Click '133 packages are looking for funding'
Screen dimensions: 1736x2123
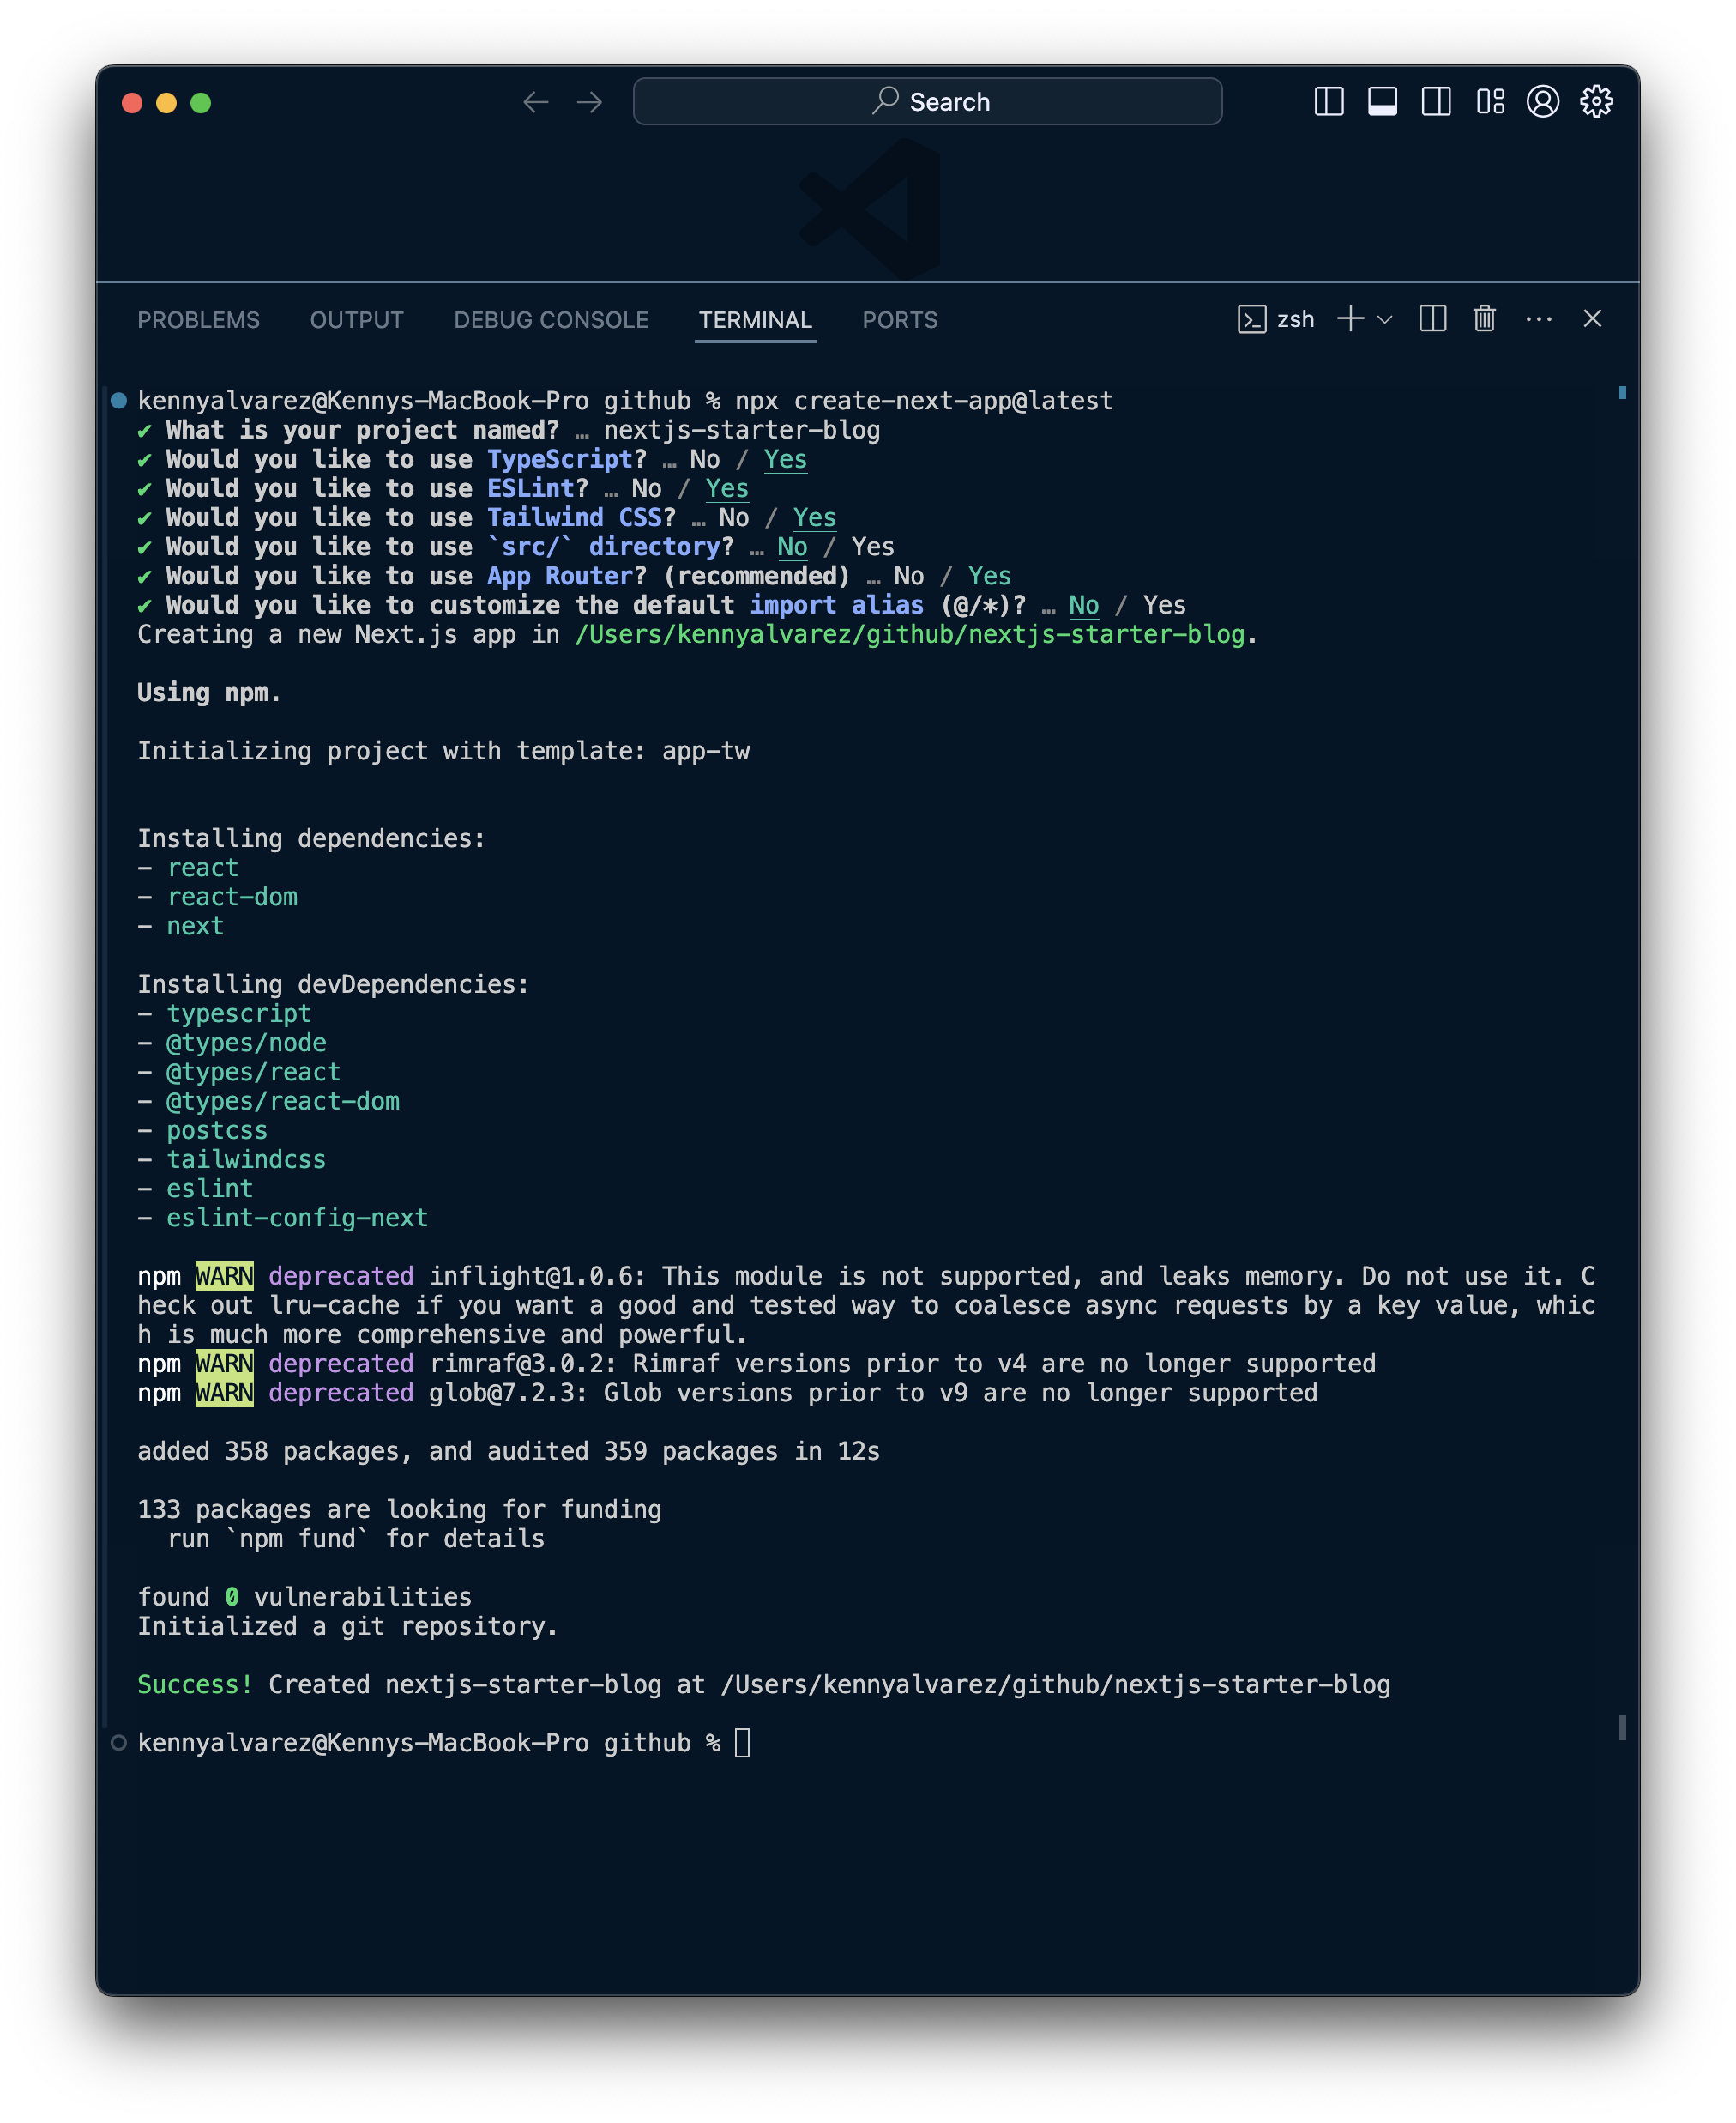coord(399,1509)
